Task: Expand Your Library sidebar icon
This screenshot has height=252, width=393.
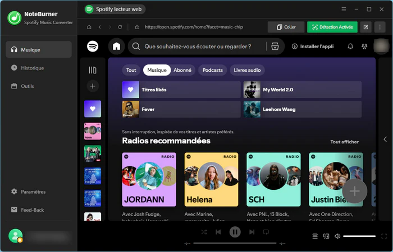Action: click(x=93, y=70)
